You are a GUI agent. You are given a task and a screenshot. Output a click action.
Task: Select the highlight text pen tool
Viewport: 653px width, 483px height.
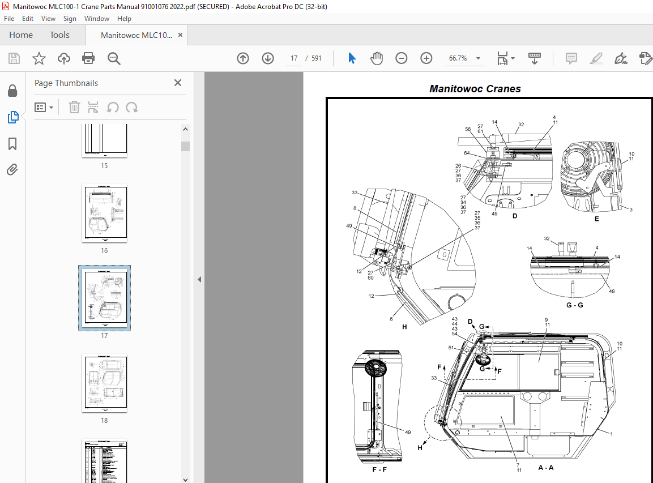click(x=596, y=58)
